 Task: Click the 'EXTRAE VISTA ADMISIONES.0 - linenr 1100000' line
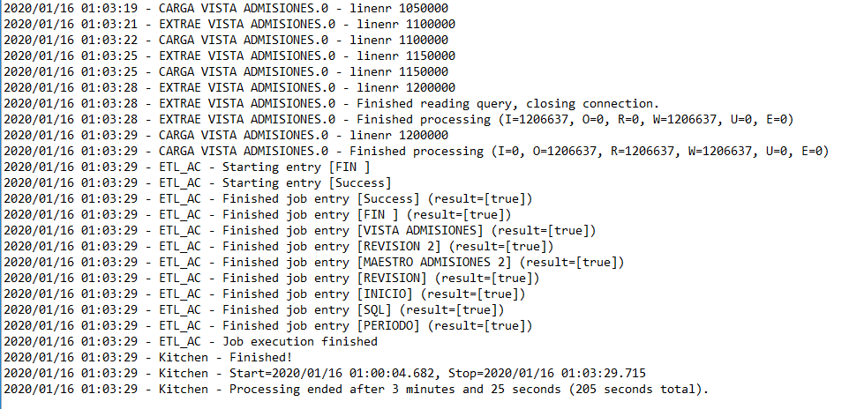[229, 25]
